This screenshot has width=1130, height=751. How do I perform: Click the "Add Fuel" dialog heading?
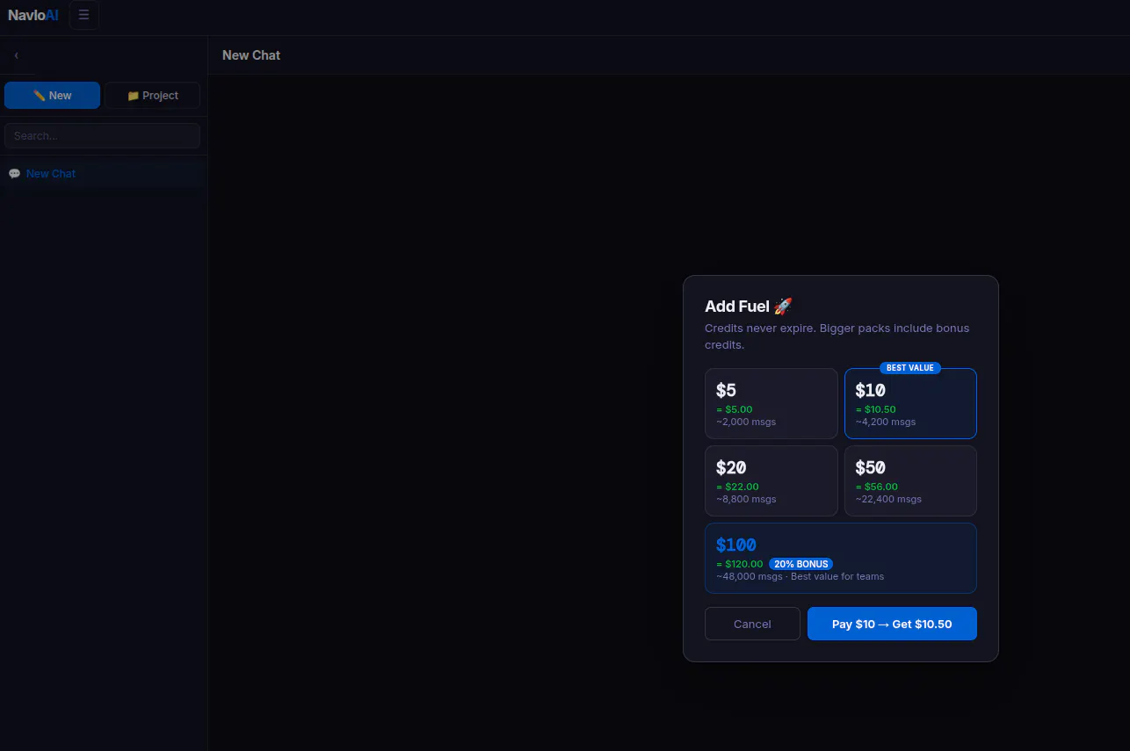[749, 307]
